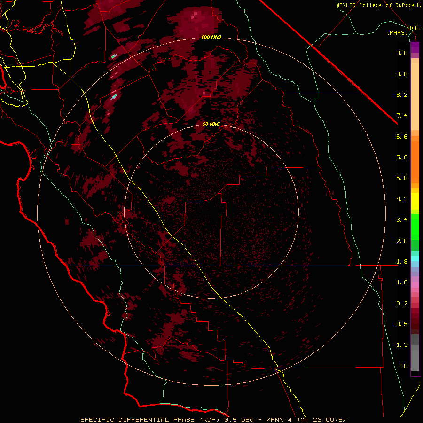The width and height of the screenshot is (423, 423).
Task: Click the 4.2 value on color scale
Action: pos(402,199)
